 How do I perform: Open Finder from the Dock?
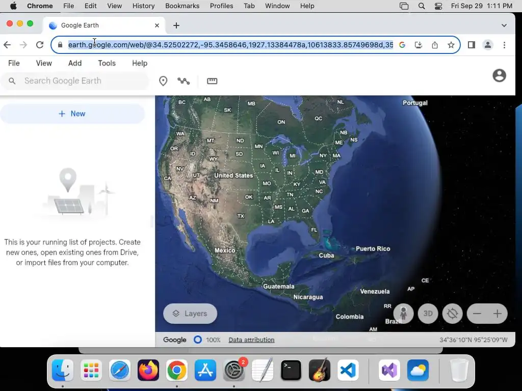[63, 370]
